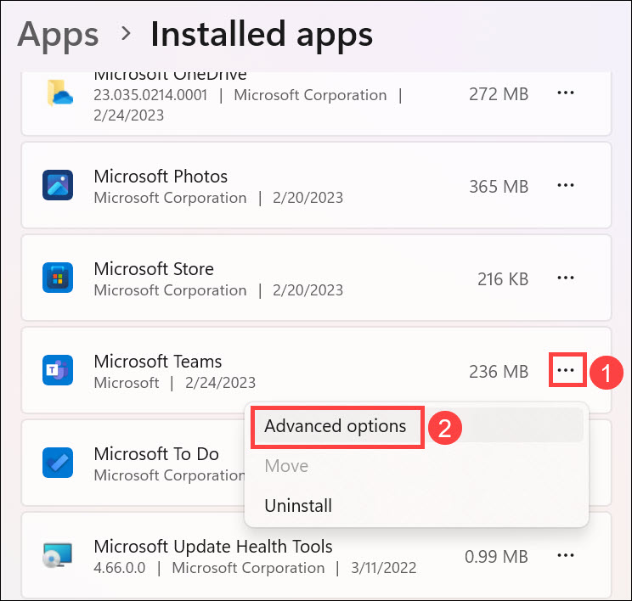Click the Microsoft To Do checkmark icon

tap(58, 463)
